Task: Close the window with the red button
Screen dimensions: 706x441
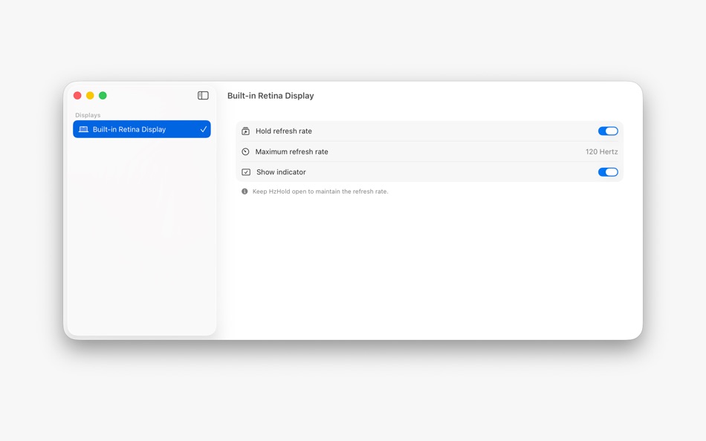Action: (x=77, y=95)
